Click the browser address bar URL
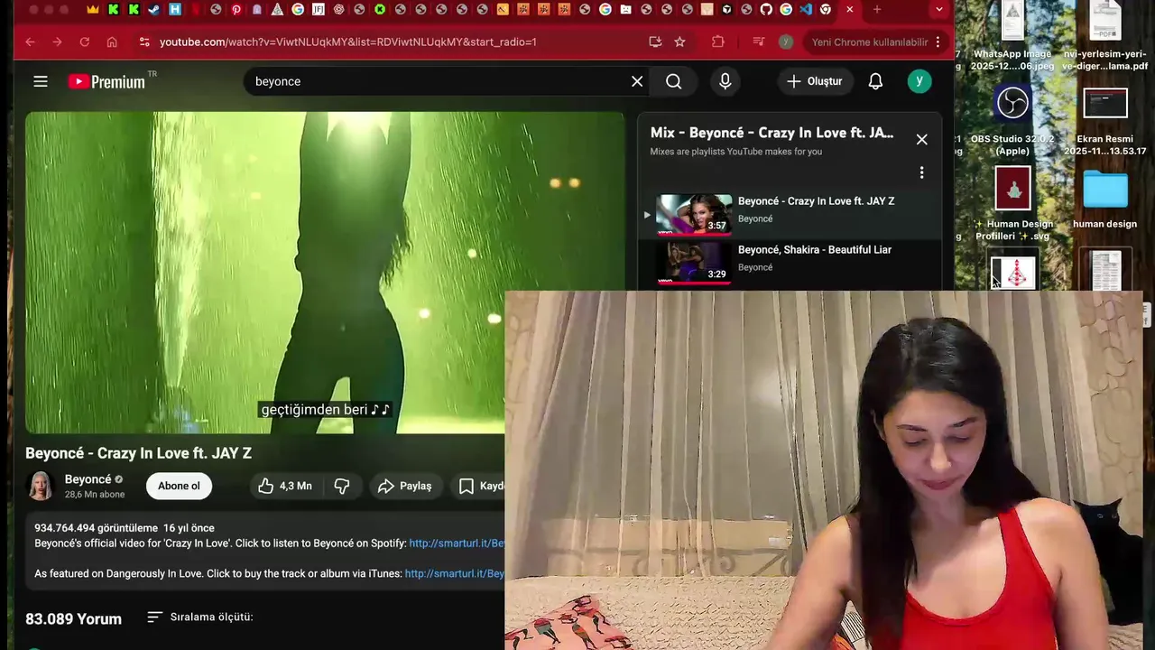 [x=348, y=42]
